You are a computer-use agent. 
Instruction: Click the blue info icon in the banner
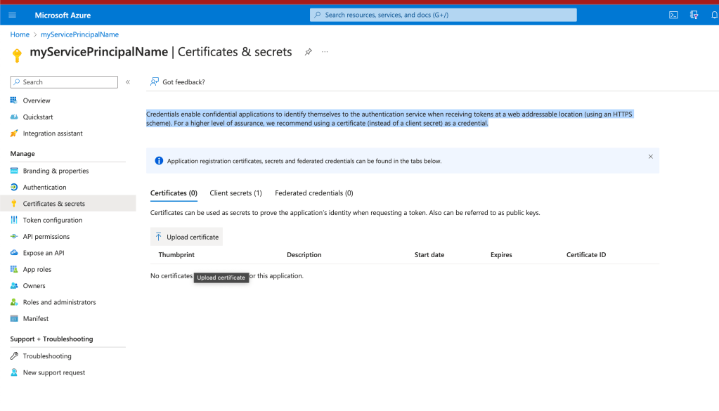pyautogui.click(x=159, y=161)
